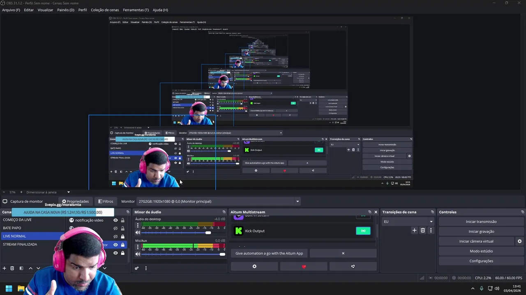Open Mic/Aux options menu dots
This screenshot has height=295, width=526.
click(x=138, y=247)
